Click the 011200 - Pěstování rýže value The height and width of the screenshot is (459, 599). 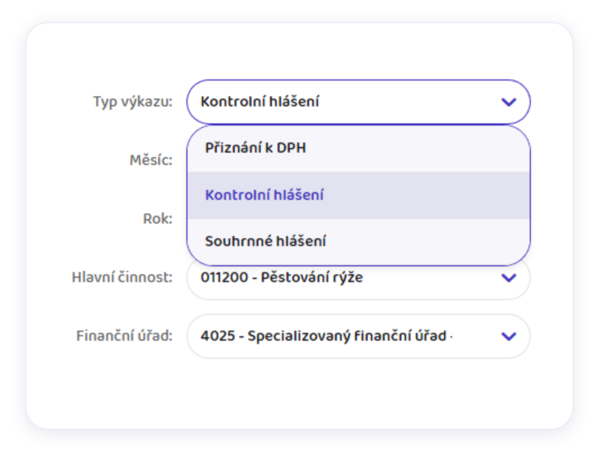coord(281,278)
